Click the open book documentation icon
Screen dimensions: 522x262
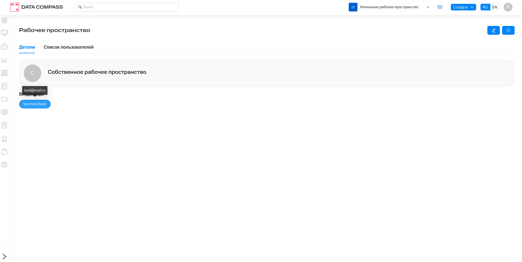[x=440, y=7]
